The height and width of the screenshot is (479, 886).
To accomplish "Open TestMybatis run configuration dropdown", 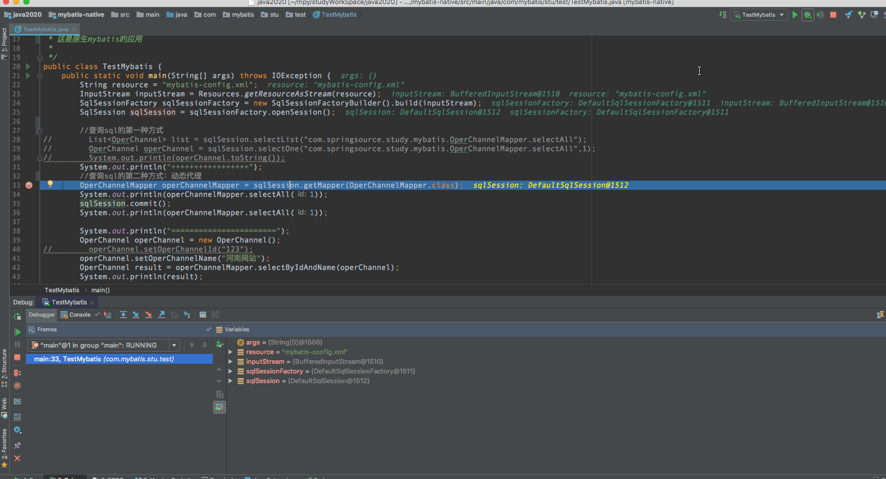I will coord(759,15).
